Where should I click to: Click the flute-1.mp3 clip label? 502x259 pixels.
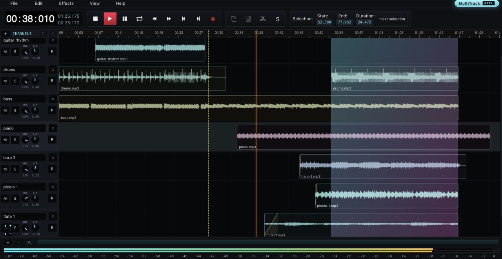[275, 235]
